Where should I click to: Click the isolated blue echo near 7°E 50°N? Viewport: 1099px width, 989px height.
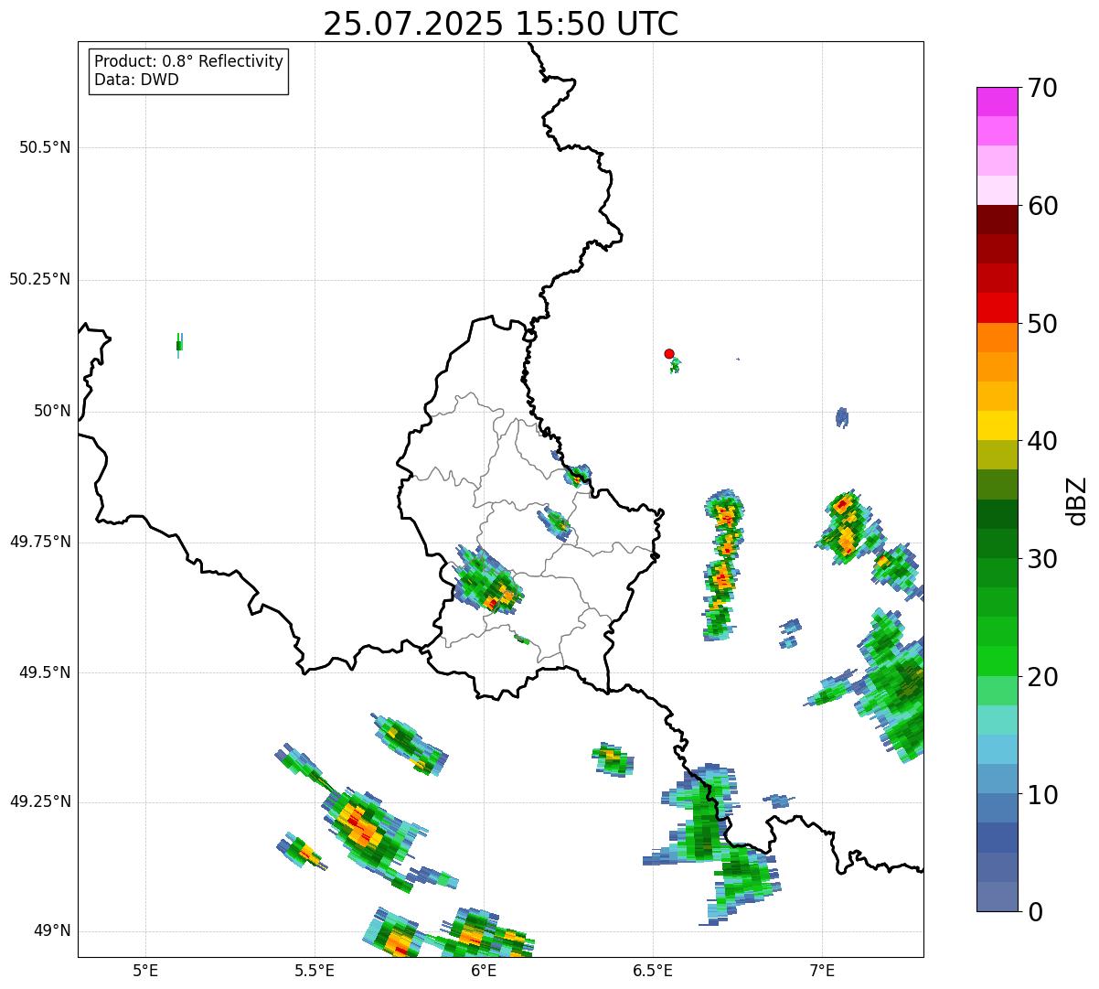point(842,418)
